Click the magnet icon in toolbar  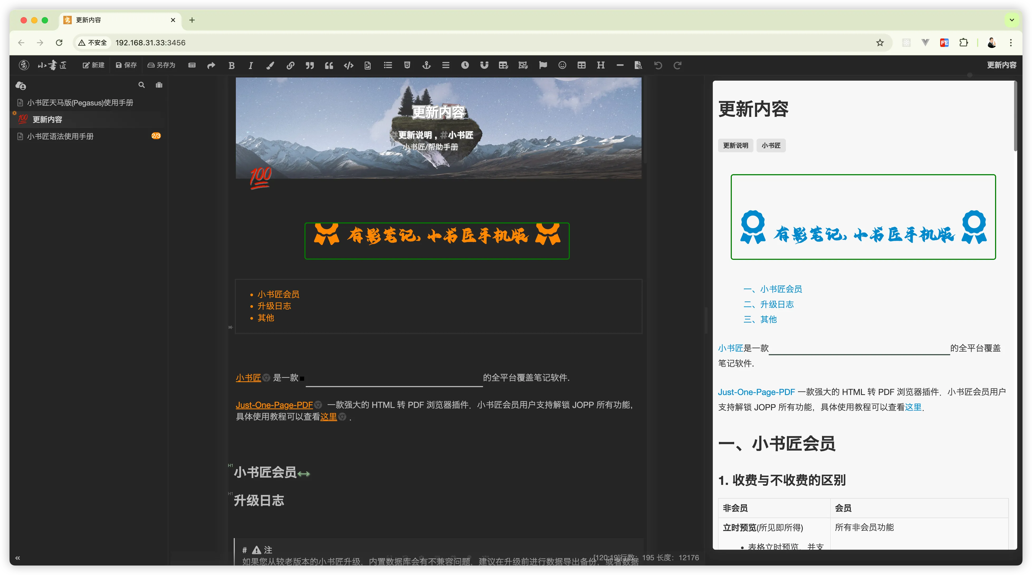[x=484, y=65]
